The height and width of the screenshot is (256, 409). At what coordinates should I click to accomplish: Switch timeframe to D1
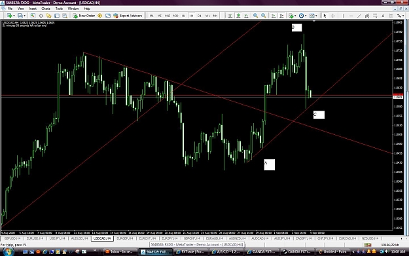click(200, 16)
